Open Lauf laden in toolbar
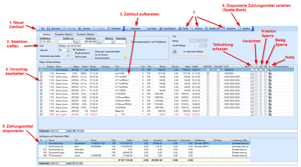 pyautogui.click(x=144, y=29)
